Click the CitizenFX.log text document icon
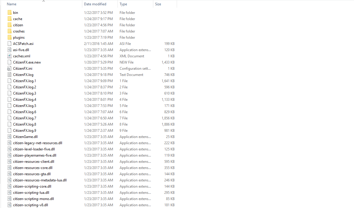354x208 pixels. (9, 74)
